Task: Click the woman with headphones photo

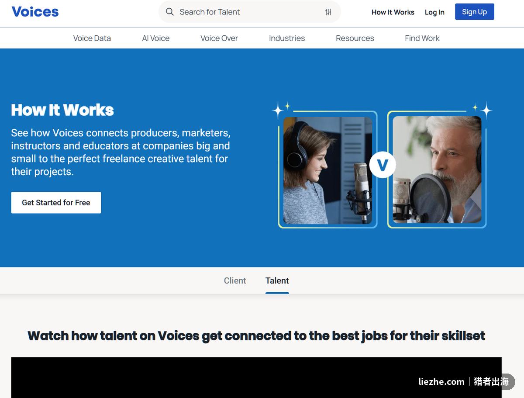Action: click(327, 170)
